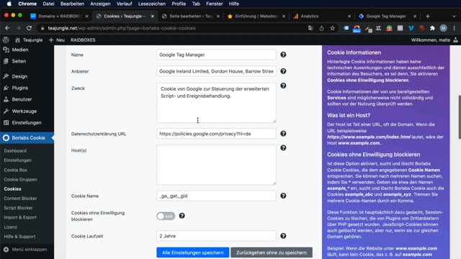Toggle Cookies ohne Einwilligung blockieren switch
The height and width of the screenshot is (259, 461).
166,216
